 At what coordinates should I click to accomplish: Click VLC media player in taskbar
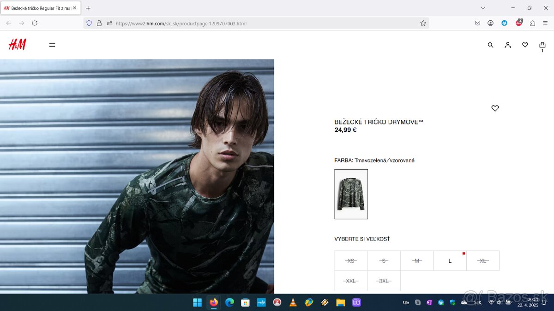pos(293,303)
